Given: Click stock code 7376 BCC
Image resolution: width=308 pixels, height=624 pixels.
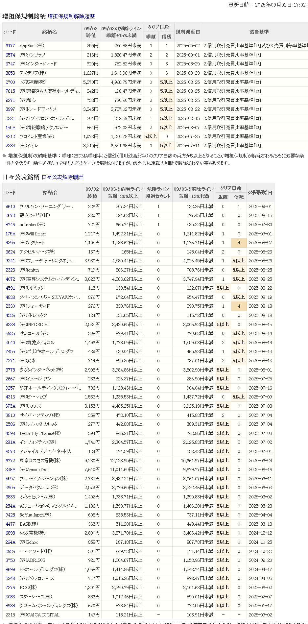Looking at the screenshot, I should 10,588.
